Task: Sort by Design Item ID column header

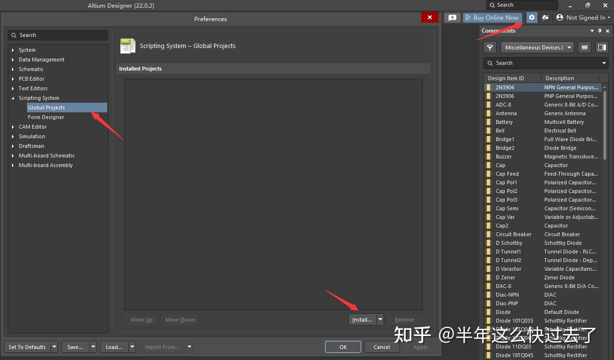Action: tap(512, 78)
